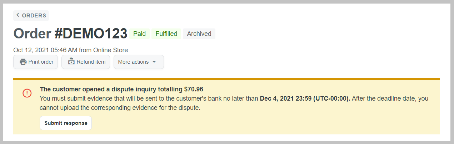This screenshot has height=144, width=454.
Task: Click the "cannot upload the corresponding evidence" line
Action: (x=120, y=108)
